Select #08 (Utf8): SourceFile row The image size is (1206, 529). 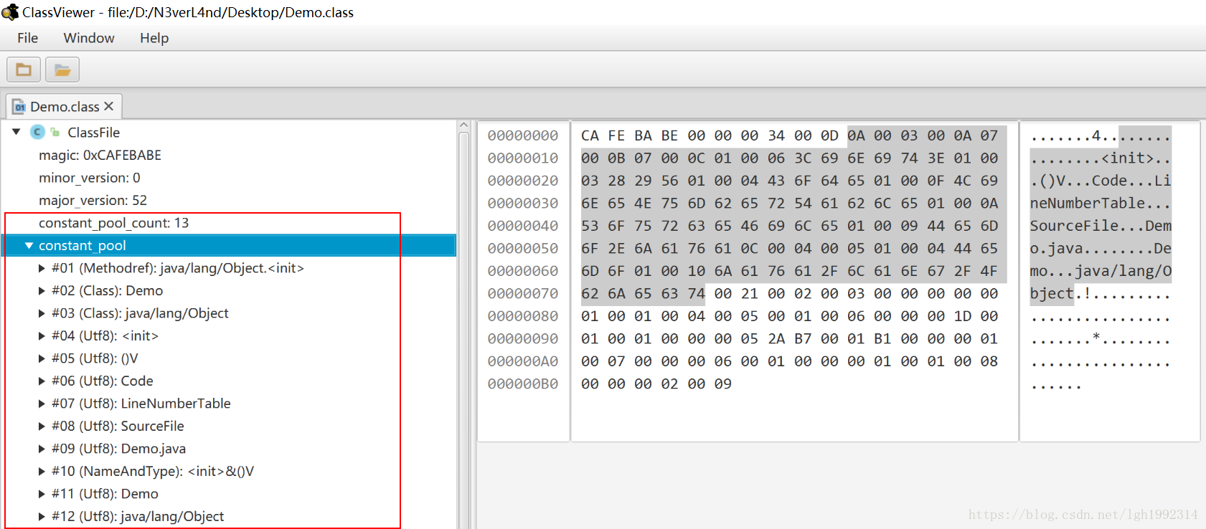click(x=118, y=426)
